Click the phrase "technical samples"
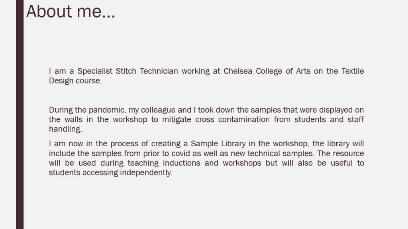 pos(280,153)
